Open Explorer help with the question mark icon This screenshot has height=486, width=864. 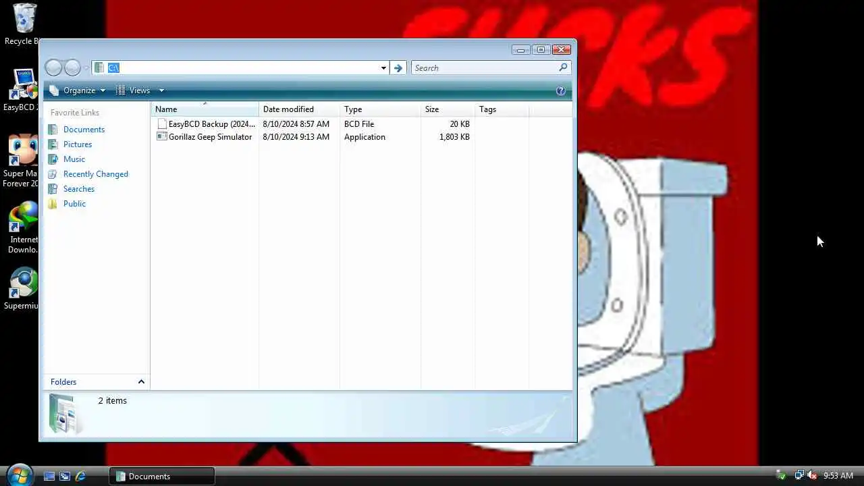(560, 90)
